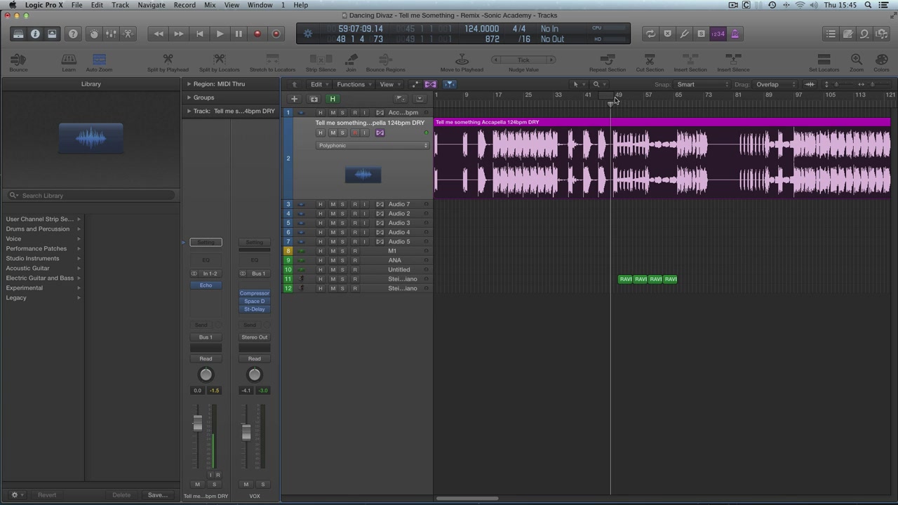This screenshot has height=505, width=898.
Task: Open the Editors scissors button
Action: coord(128,34)
